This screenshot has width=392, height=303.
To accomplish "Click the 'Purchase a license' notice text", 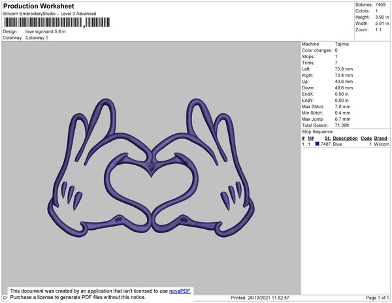I will 78,297.
